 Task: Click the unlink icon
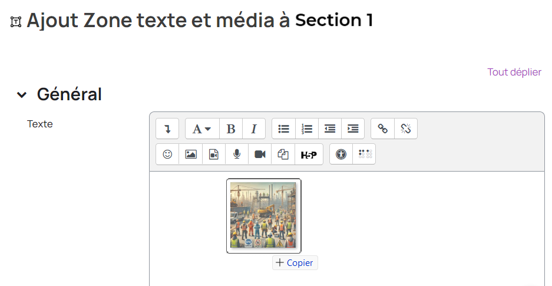point(406,129)
